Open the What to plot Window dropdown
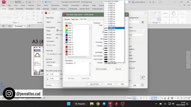191x107 pixels. click(53, 65)
